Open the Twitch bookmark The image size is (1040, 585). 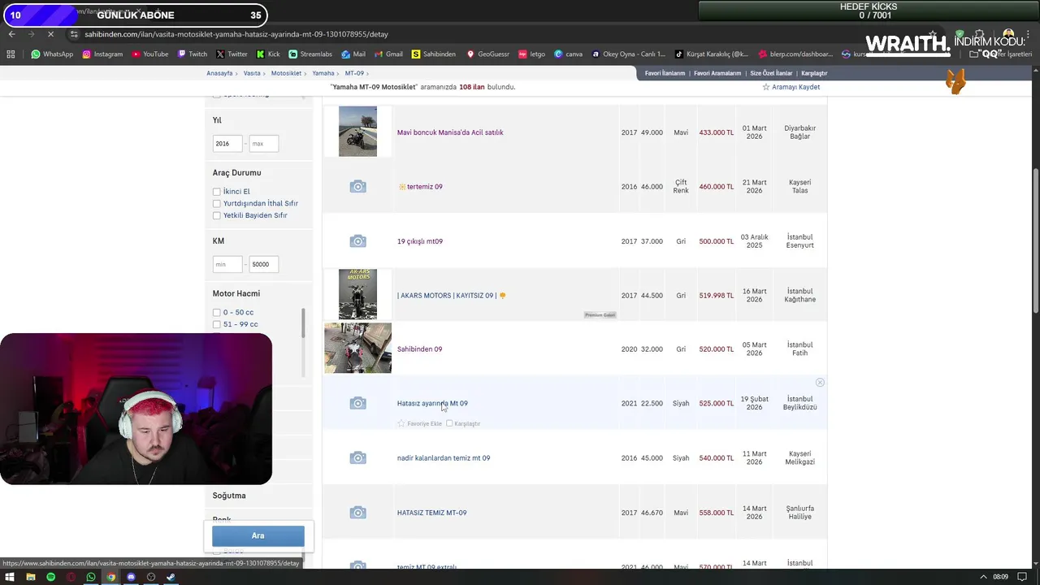(193, 54)
